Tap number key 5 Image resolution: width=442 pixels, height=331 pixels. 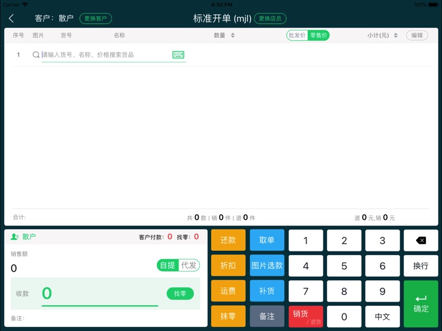tap(344, 266)
